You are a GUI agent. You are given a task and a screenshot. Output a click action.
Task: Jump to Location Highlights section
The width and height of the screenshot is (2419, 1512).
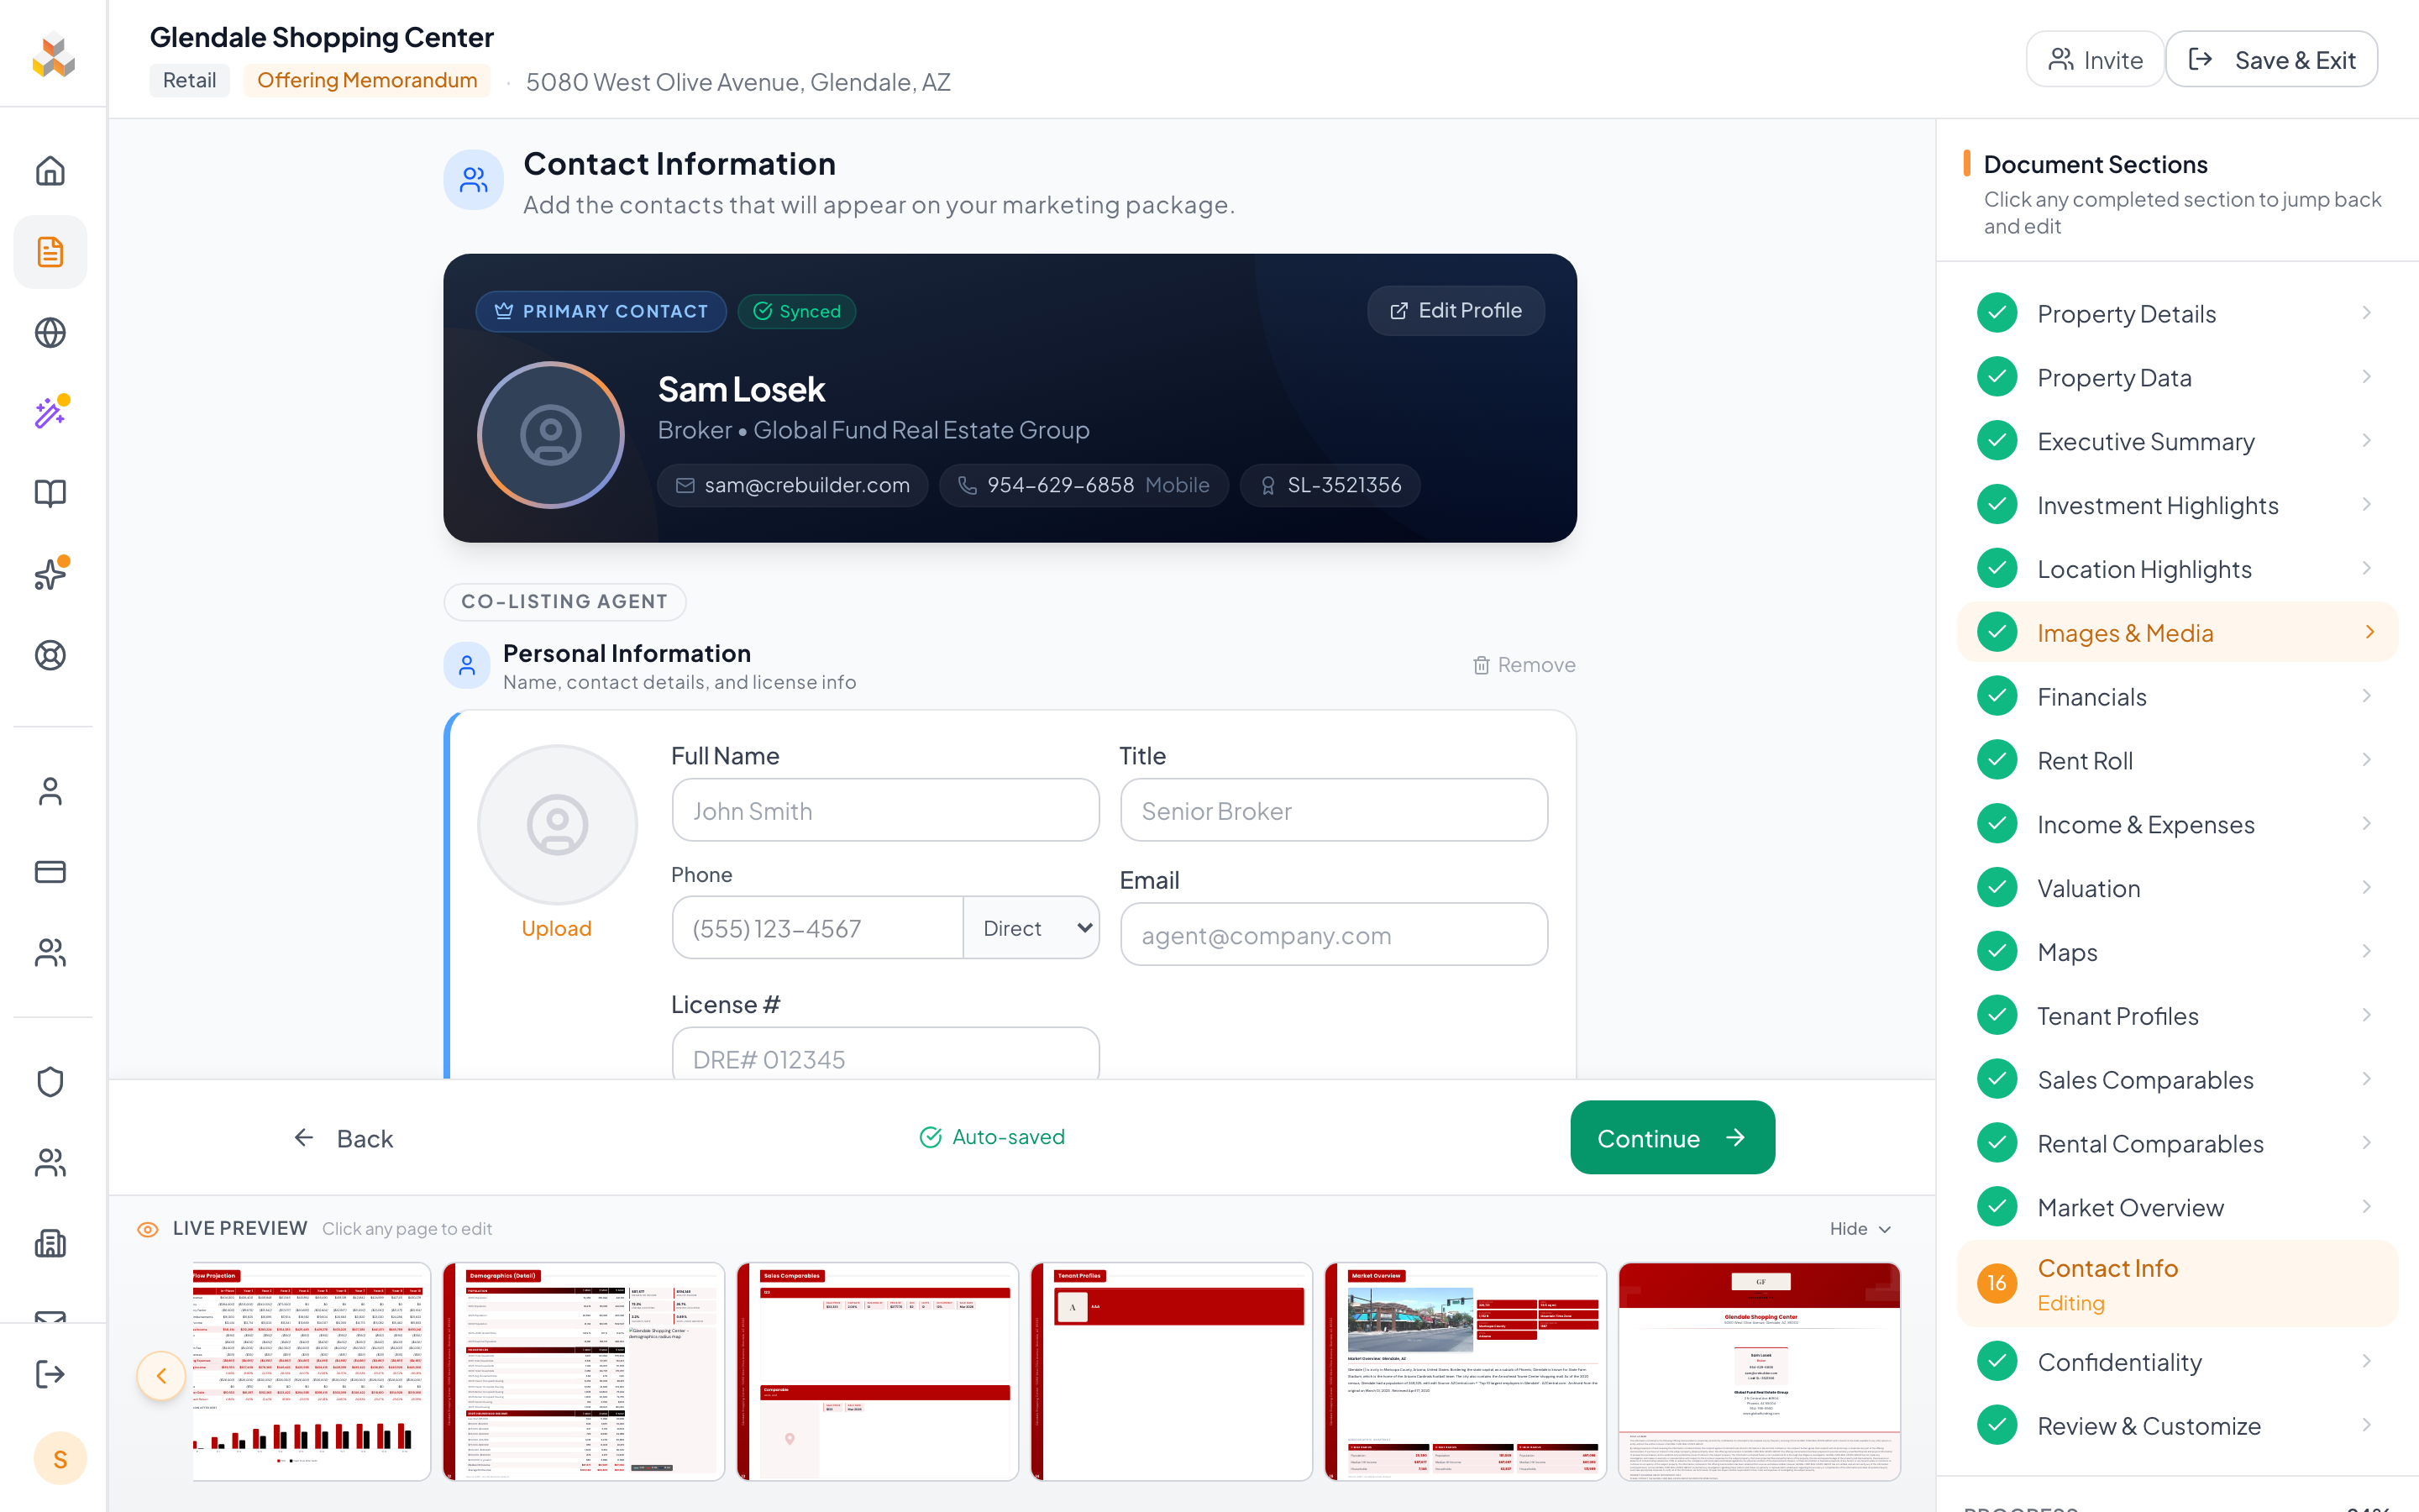2177,569
